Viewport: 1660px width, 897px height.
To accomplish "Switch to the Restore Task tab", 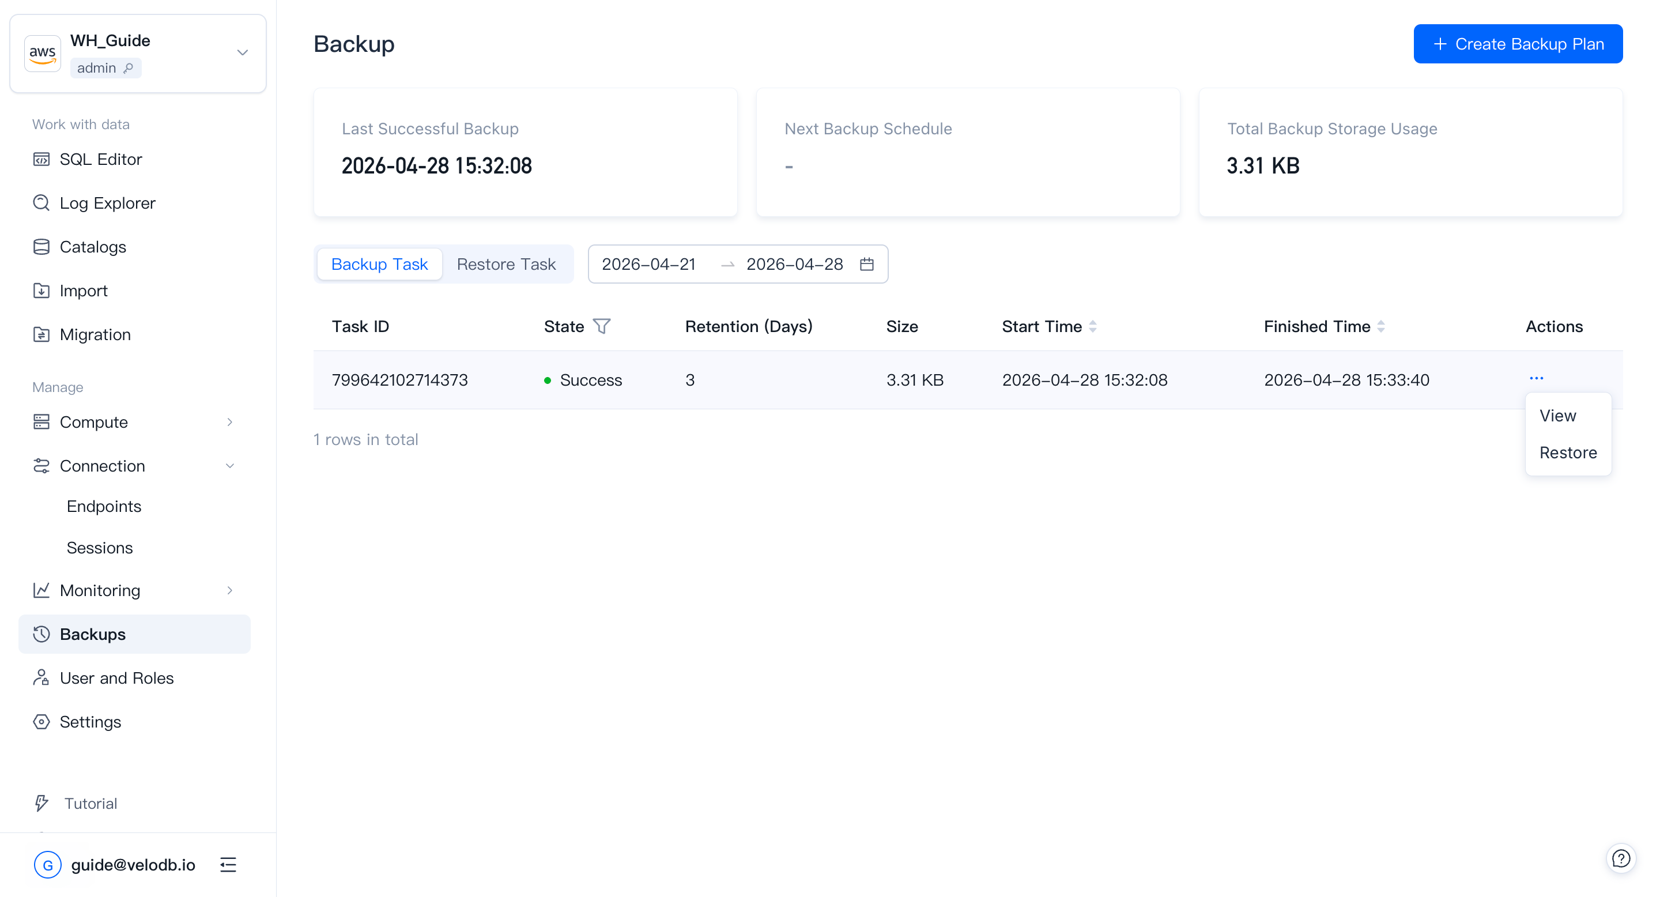I will [x=506, y=264].
